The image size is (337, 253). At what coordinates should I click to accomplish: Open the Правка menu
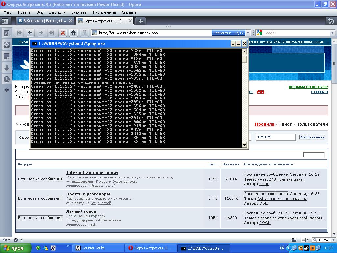pyautogui.click(x=24, y=12)
